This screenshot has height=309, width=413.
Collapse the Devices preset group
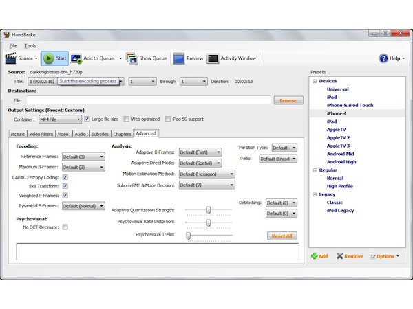pos(315,81)
